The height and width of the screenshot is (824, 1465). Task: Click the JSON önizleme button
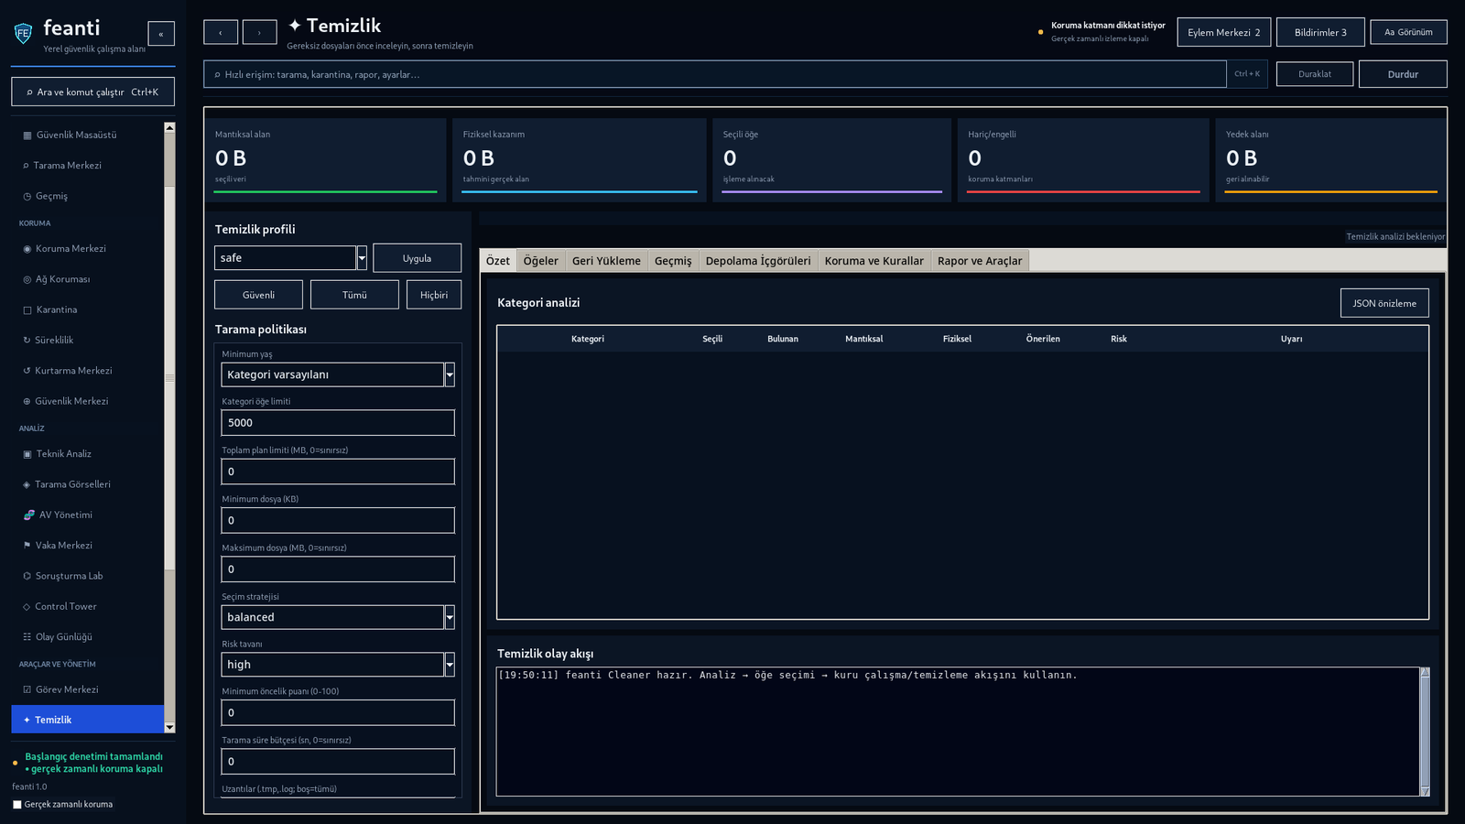pyautogui.click(x=1384, y=303)
